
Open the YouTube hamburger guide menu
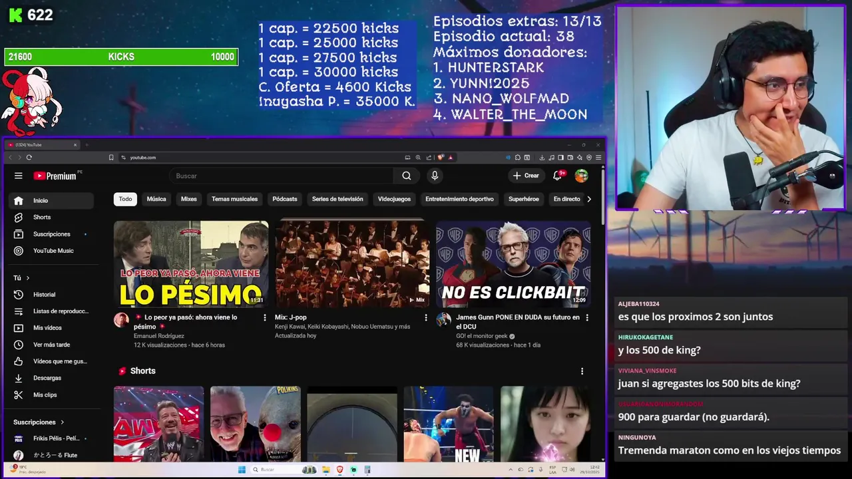19,176
